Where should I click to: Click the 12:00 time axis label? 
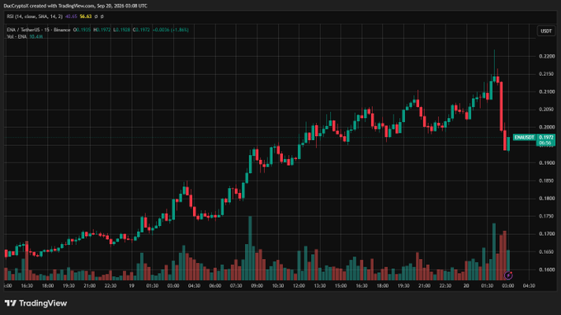[299, 286]
